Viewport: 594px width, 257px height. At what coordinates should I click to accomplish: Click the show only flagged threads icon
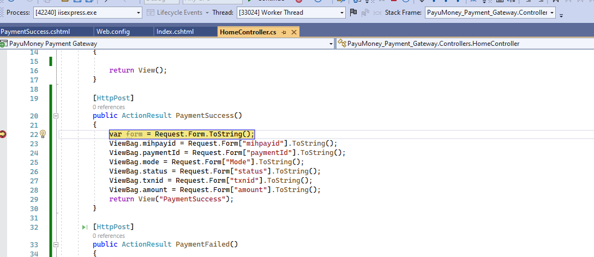(365, 13)
